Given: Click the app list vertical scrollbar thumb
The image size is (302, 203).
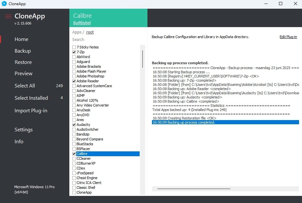Looking at the screenshot, I should click(143, 59).
